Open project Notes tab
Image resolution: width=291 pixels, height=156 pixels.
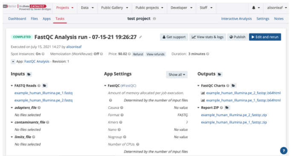coord(279,19)
